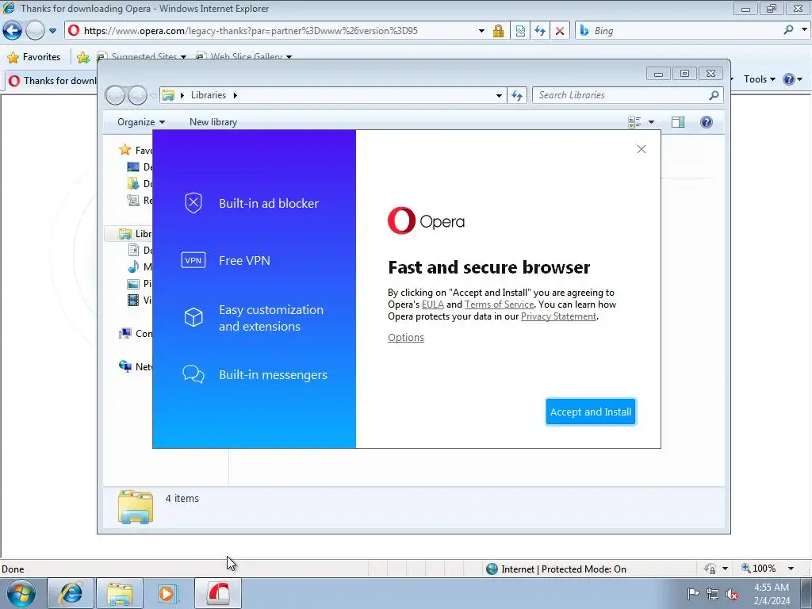Click the IE Help question mark icon
Viewport: 812px width, 609px height.
789,79
